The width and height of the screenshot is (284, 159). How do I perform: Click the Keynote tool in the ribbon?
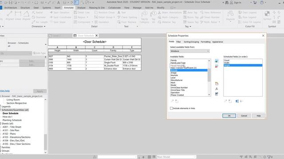230,16
